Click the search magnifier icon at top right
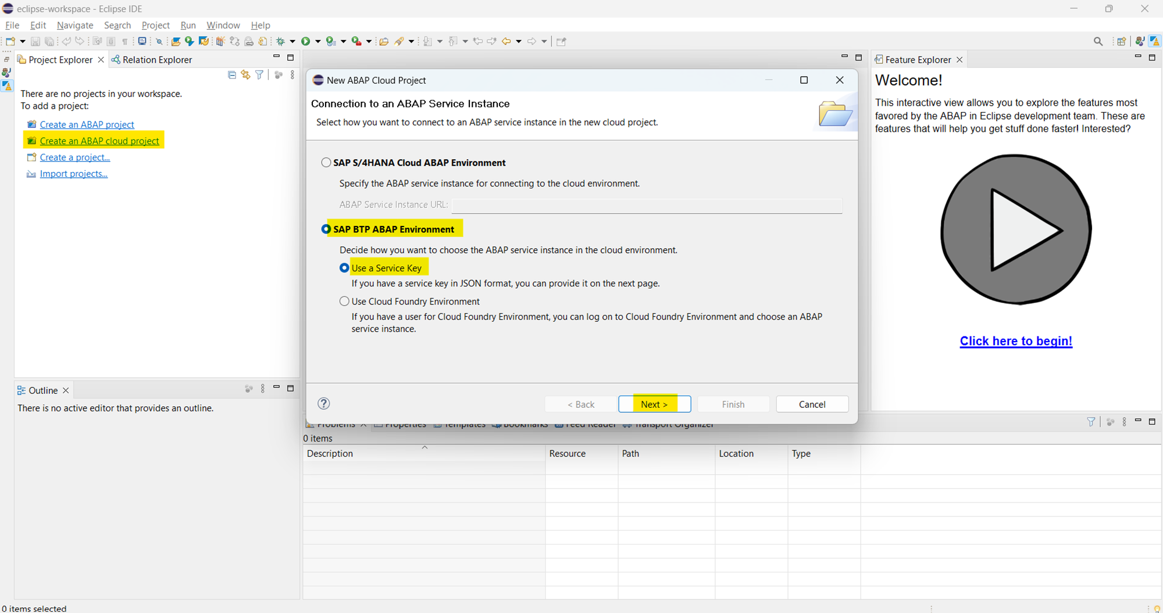1163x613 pixels. click(1098, 41)
